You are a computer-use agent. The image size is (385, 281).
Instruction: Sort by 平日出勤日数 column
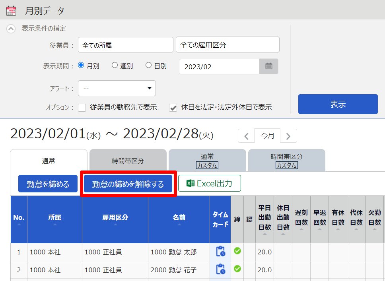coord(265,219)
